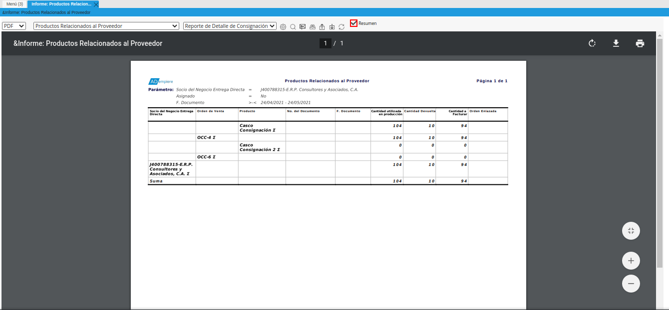669x310 pixels.
Task: Switch to the Menú tab
Action: click(14, 3)
